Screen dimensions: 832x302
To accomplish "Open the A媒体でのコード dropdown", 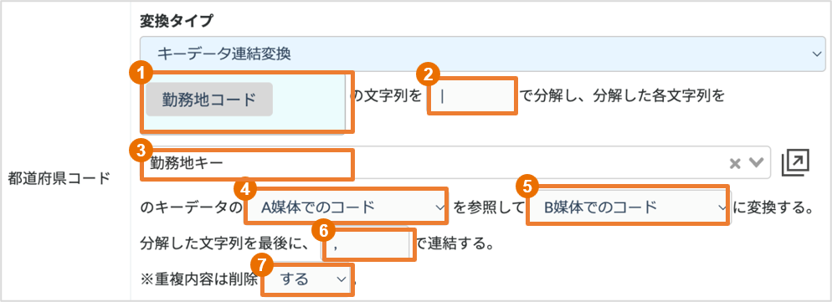I will point(347,207).
